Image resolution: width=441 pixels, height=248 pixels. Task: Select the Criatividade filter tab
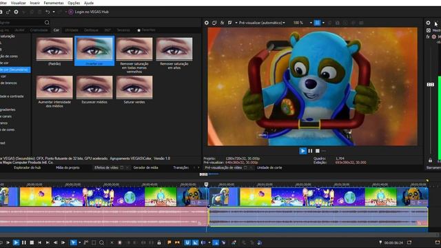coord(39,30)
